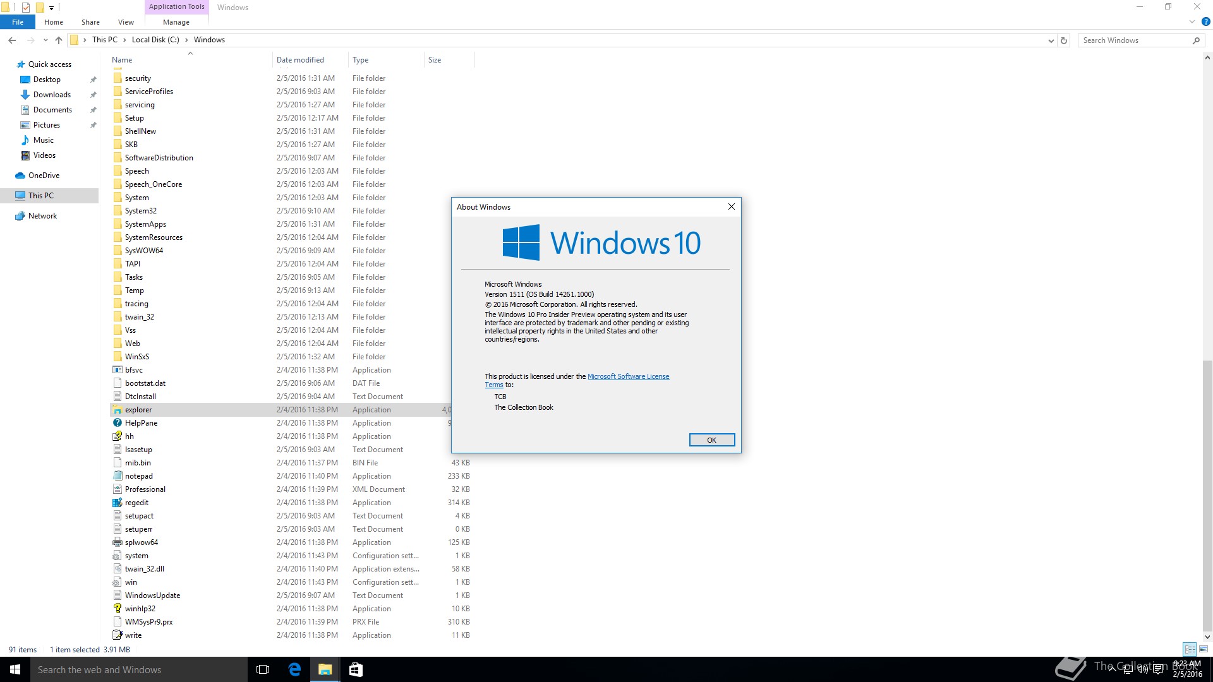Open the Windows Start menu
The width and height of the screenshot is (1213, 682).
[15, 669]
